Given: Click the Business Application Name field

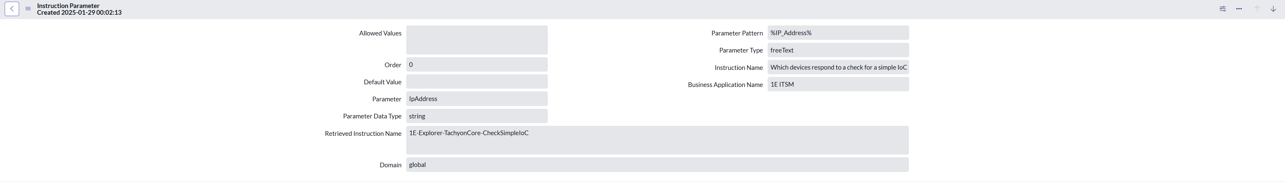Looking at the screenshot, I should pyautogui.click(x=838, y=84).
